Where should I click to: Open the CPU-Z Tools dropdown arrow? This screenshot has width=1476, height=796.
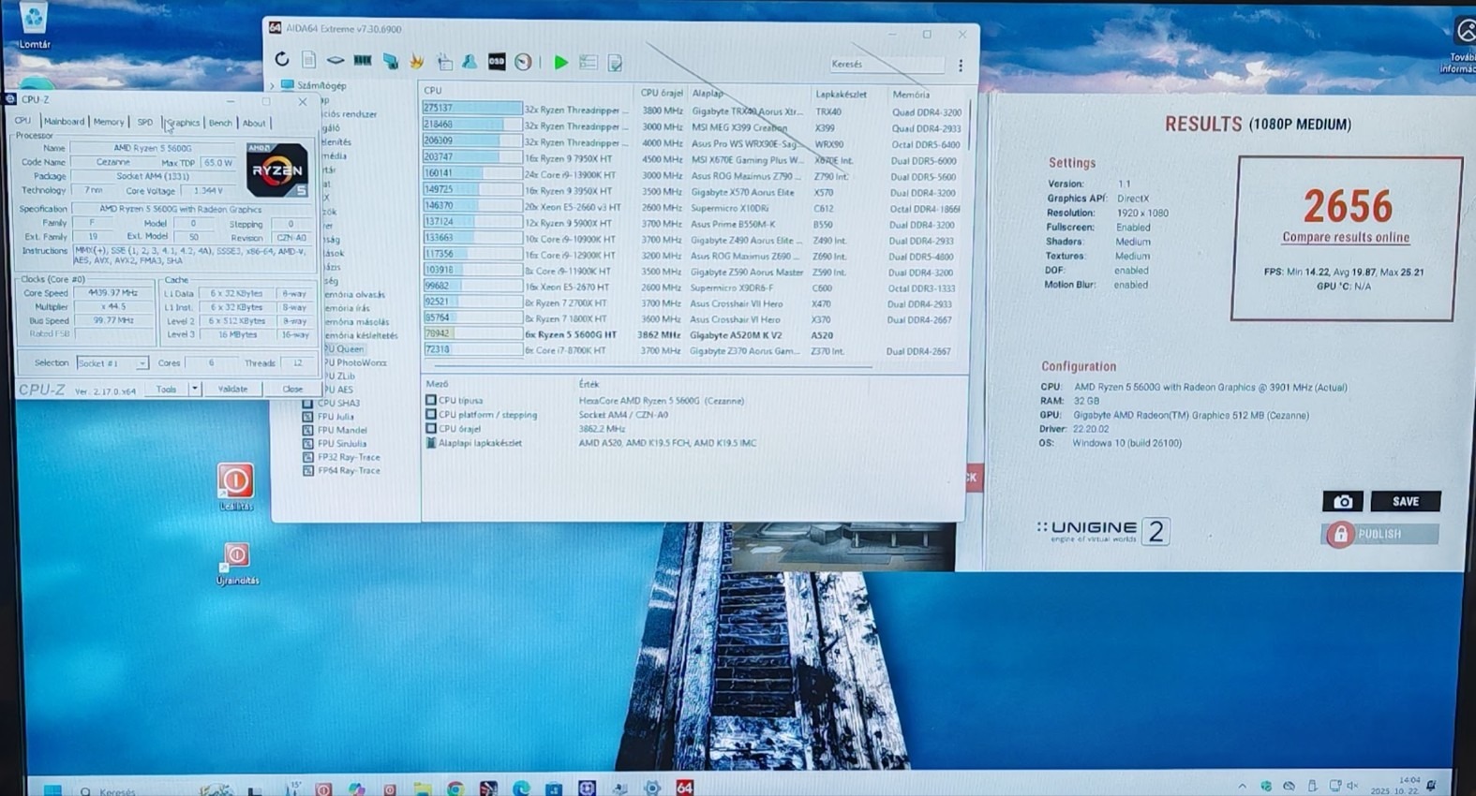point(194,389)
